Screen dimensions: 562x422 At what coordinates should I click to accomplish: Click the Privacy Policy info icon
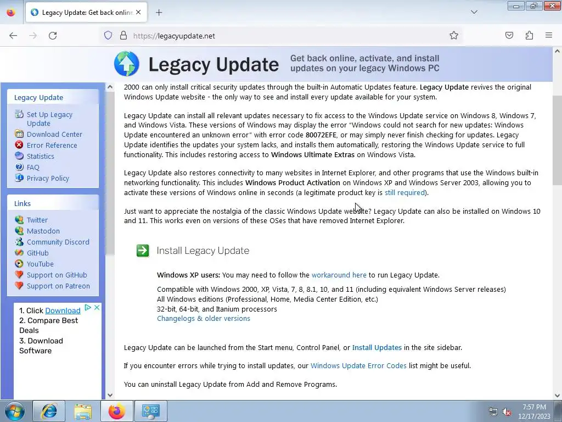19,177
